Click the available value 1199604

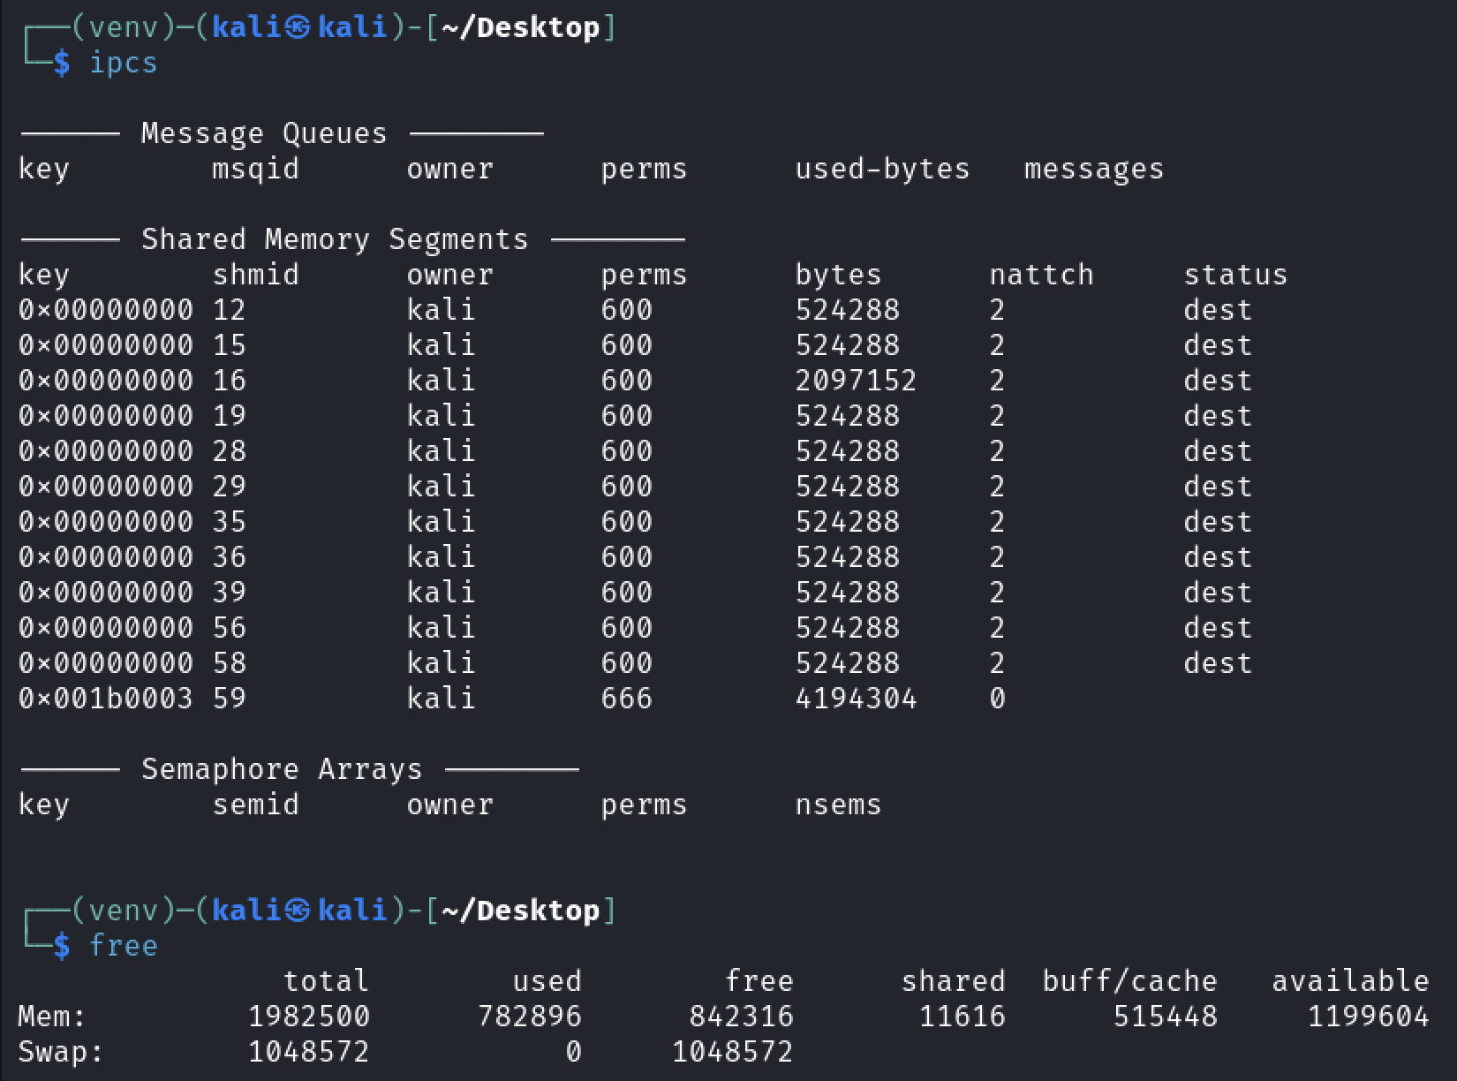point(1369,1017)
